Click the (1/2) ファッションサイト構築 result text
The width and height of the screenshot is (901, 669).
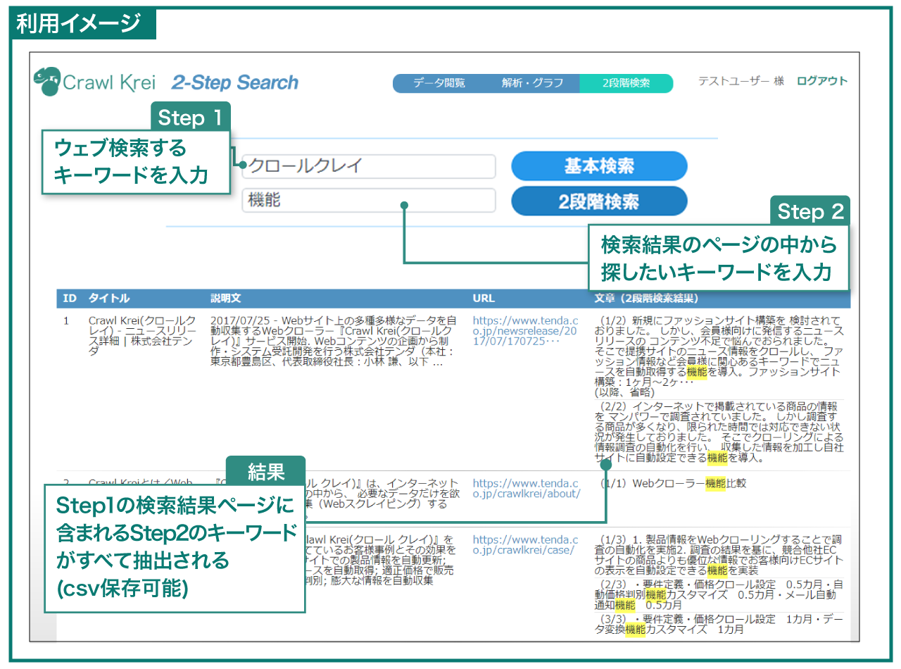(x=718, y=356)
